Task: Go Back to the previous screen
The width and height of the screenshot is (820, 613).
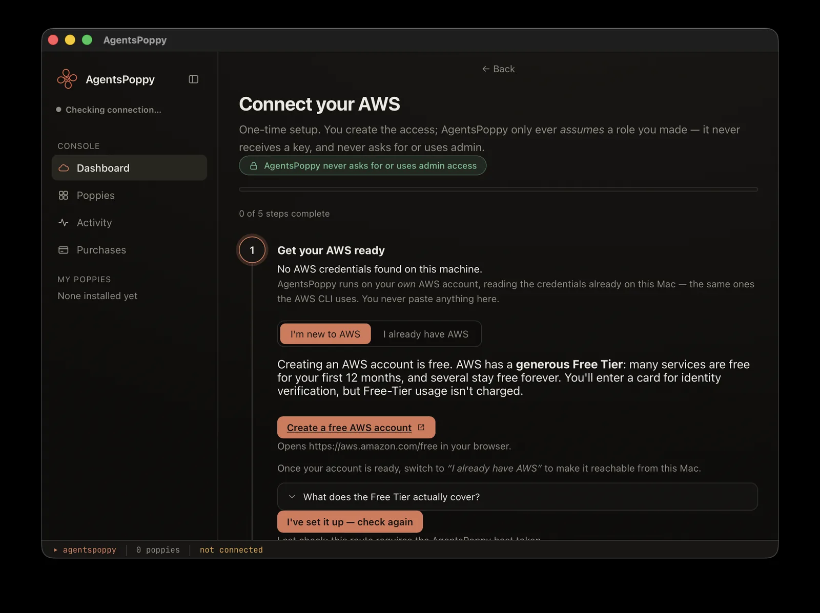Action: click(x=498, y=69)
